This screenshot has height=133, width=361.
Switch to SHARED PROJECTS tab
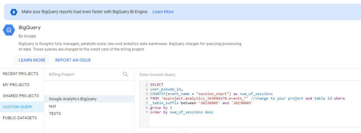22,96
